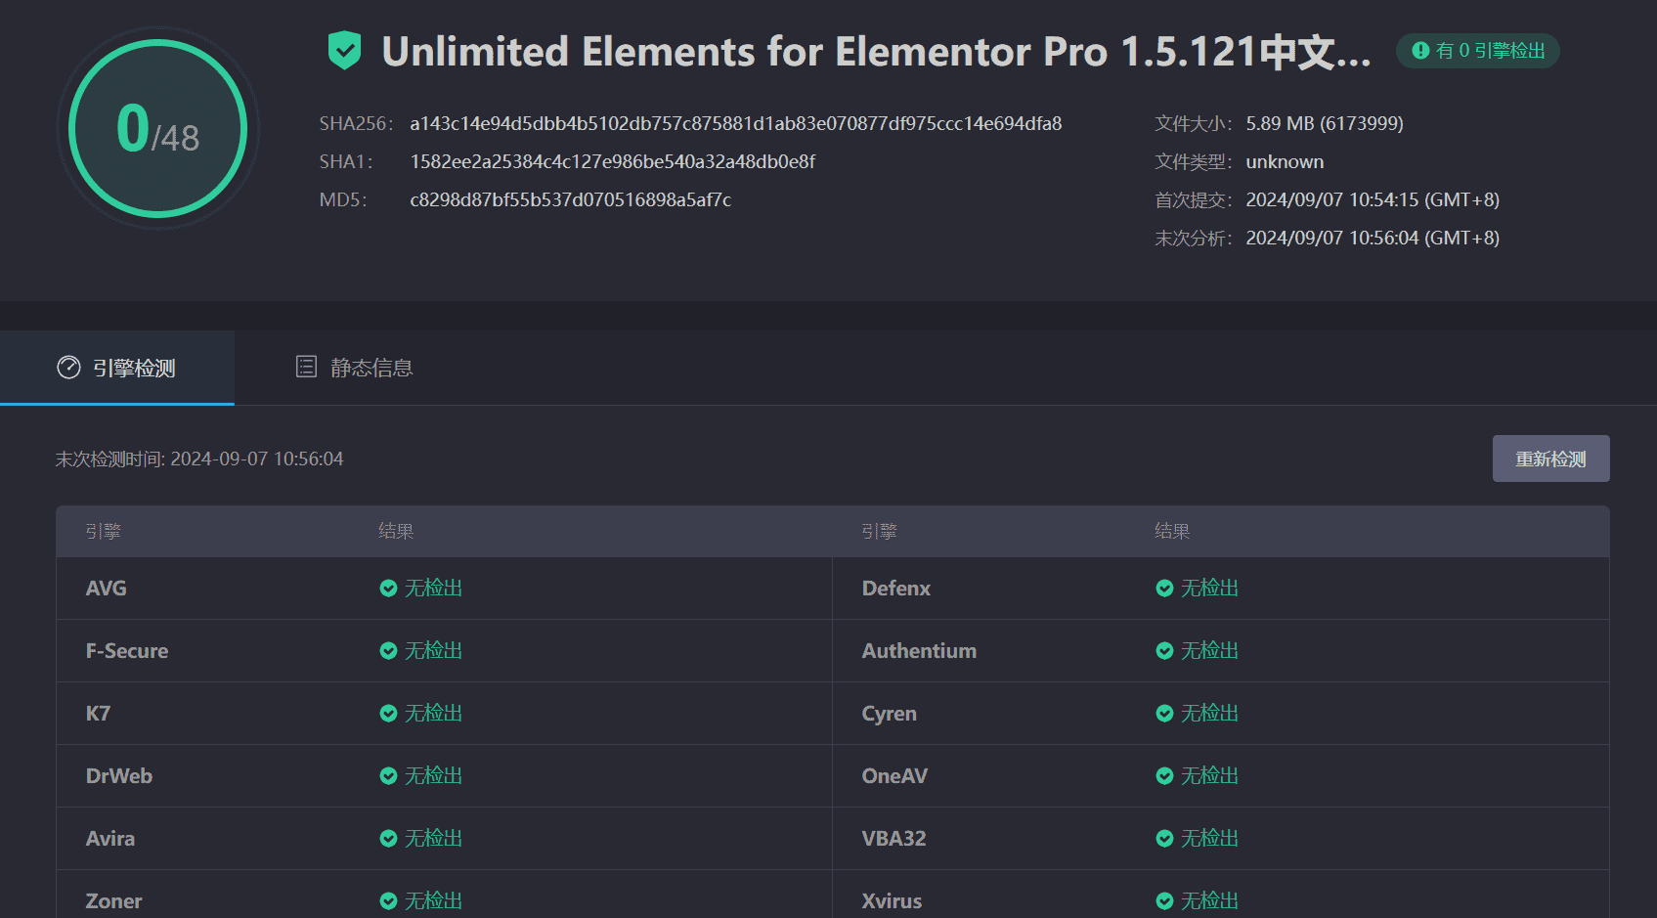Click the Cyren engine name
The width and height of the screenshot is (1657, 918).
[x=890, y=714]
